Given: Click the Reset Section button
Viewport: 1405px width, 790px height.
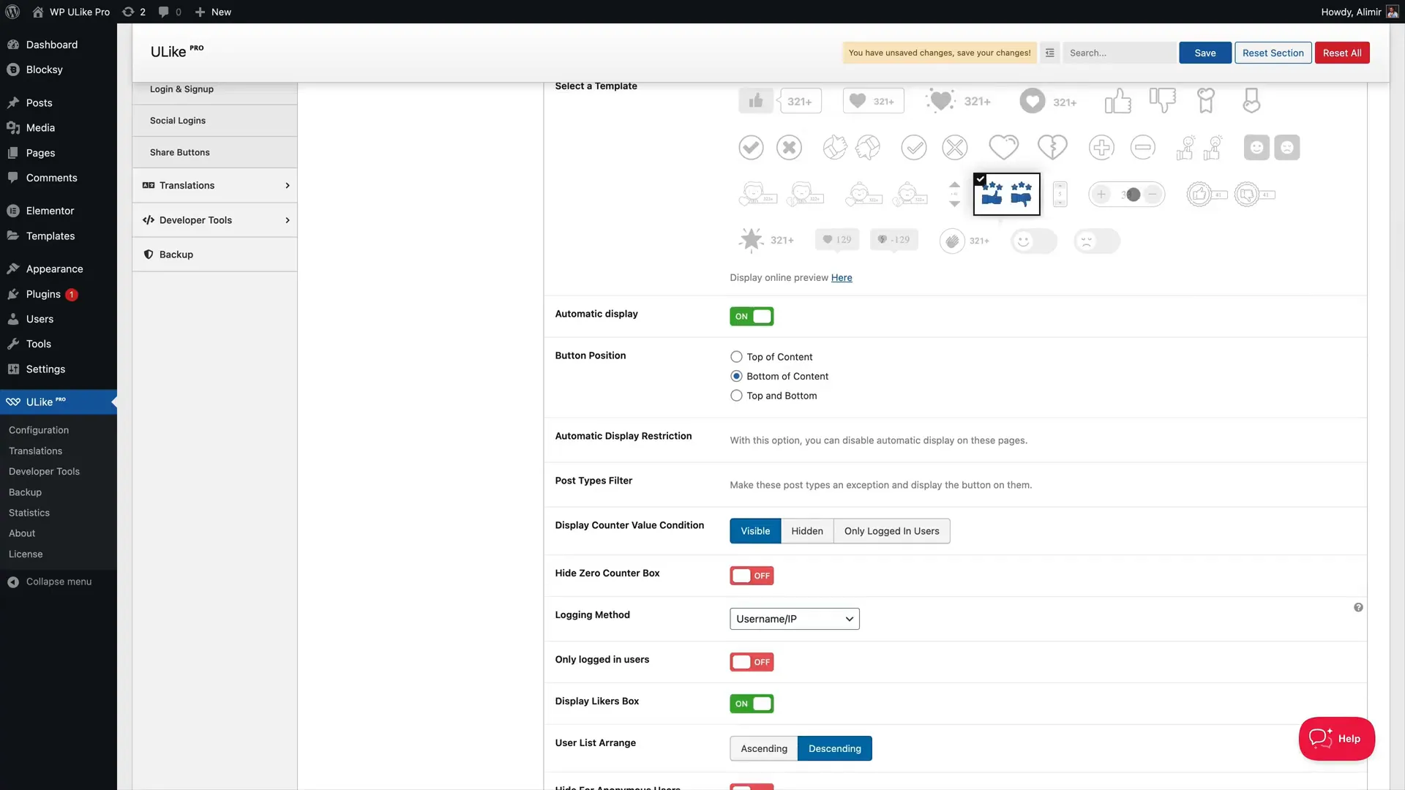Looking at the screenshot, I should 1273,53.
